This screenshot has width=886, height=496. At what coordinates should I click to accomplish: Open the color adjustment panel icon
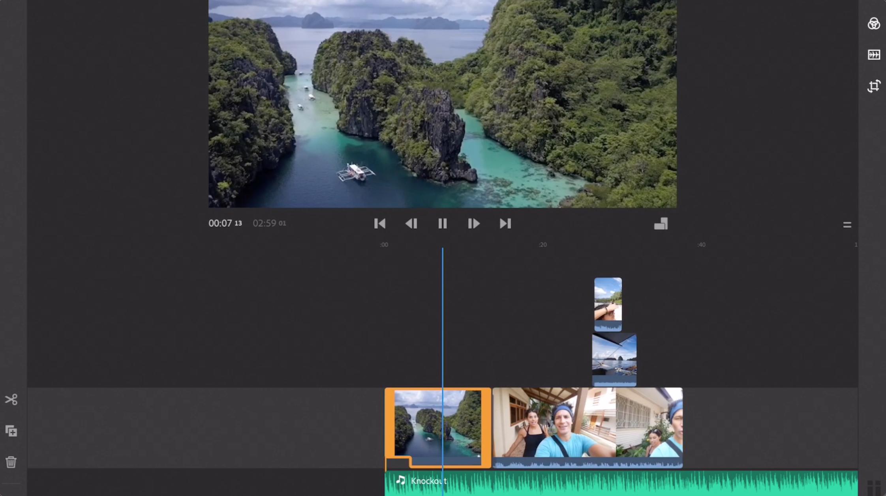click(x=873, y=24)
